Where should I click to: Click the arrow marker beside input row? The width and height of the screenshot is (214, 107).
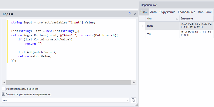(142, 26)
